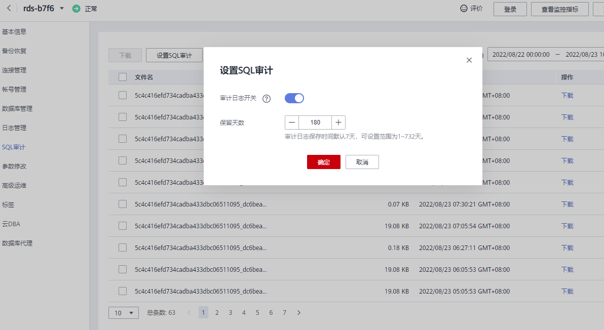604x330 pixels.
Task: Go to pagination page 2
Action: pyautogui.click(x=217, y=313)
